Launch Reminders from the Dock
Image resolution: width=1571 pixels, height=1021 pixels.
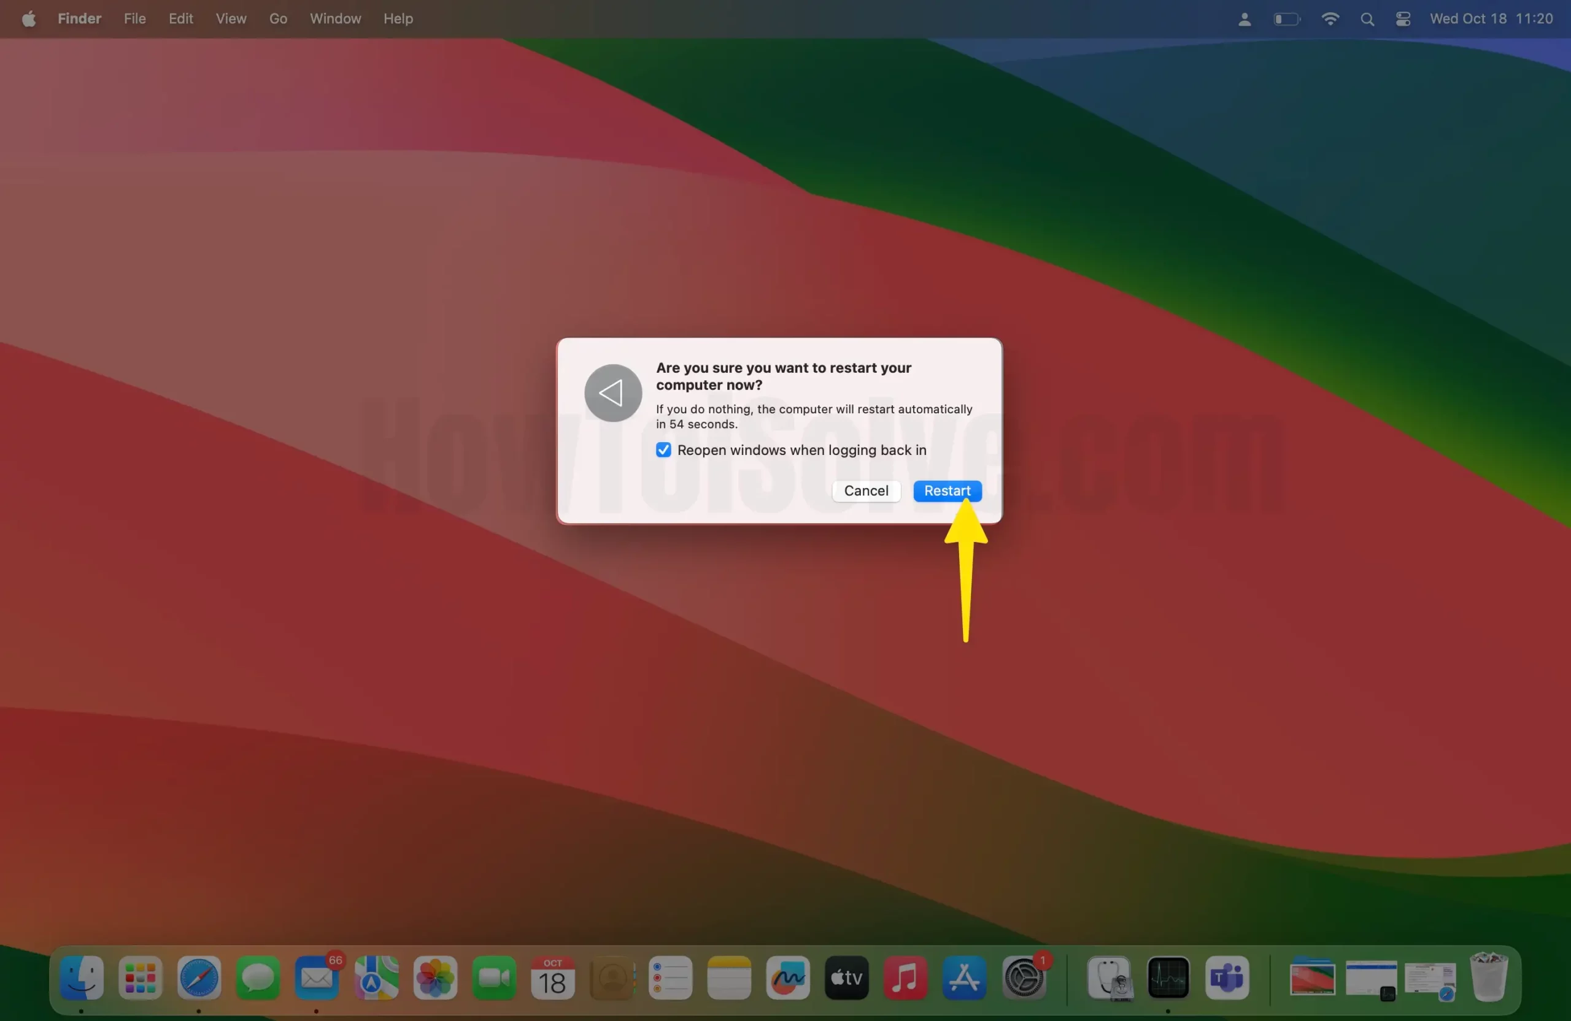point(671,977)
